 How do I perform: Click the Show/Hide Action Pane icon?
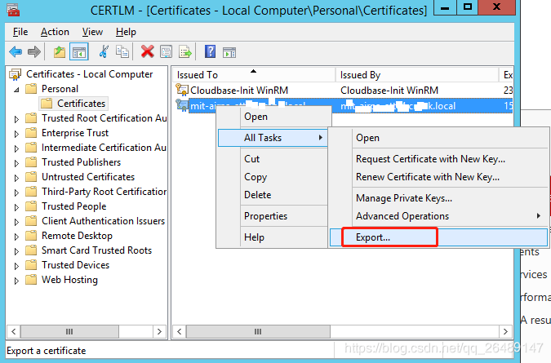[x=229, y=52]
